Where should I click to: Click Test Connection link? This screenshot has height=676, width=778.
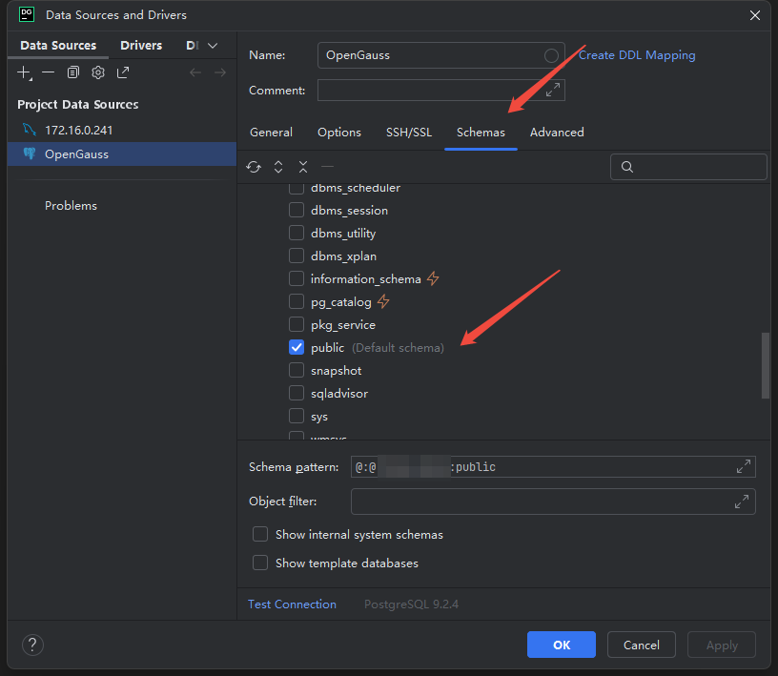[x=293, y=604]
